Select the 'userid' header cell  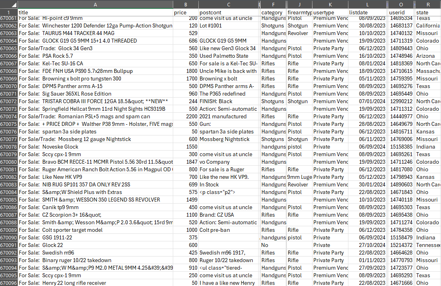(x=401, y=13)
